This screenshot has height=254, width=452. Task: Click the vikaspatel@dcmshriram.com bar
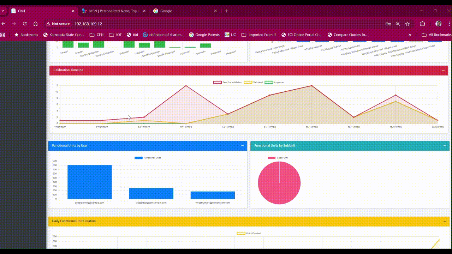(151, 193)
